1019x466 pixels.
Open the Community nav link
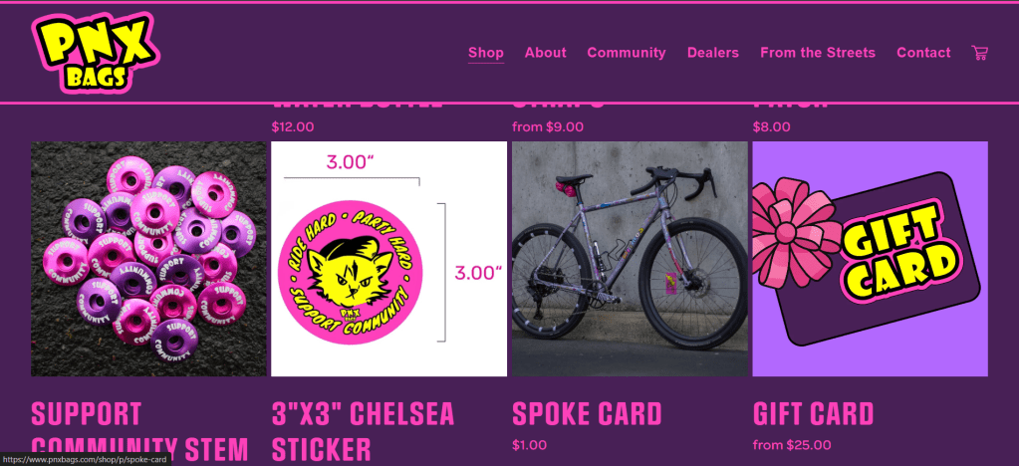tap(627, 53)
